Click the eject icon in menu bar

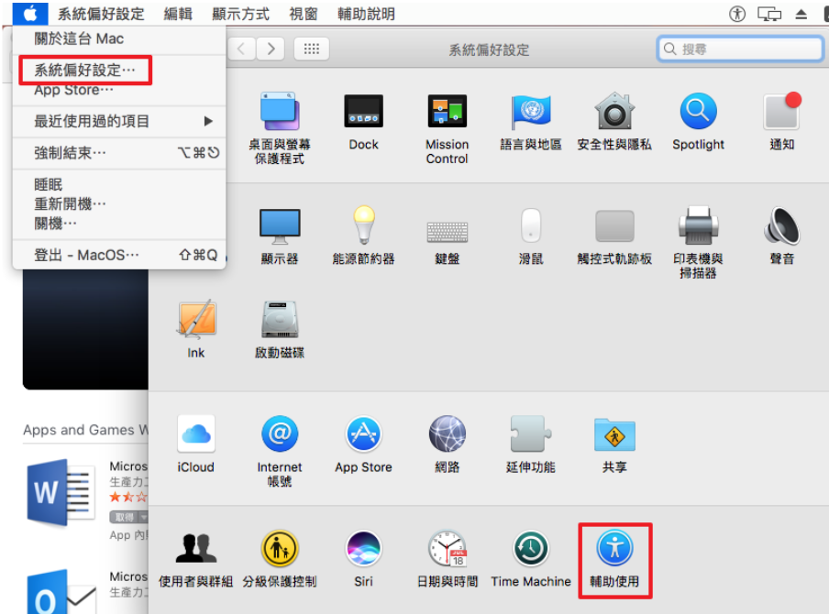click(x=801, y=14)
